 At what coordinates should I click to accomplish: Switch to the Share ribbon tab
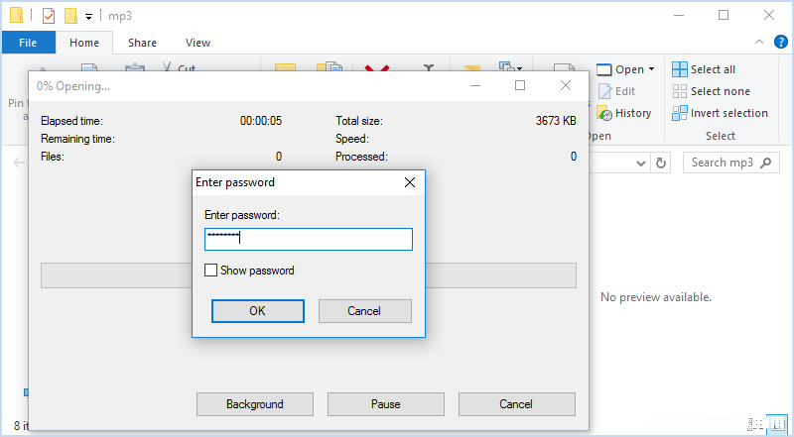point(142,43)
